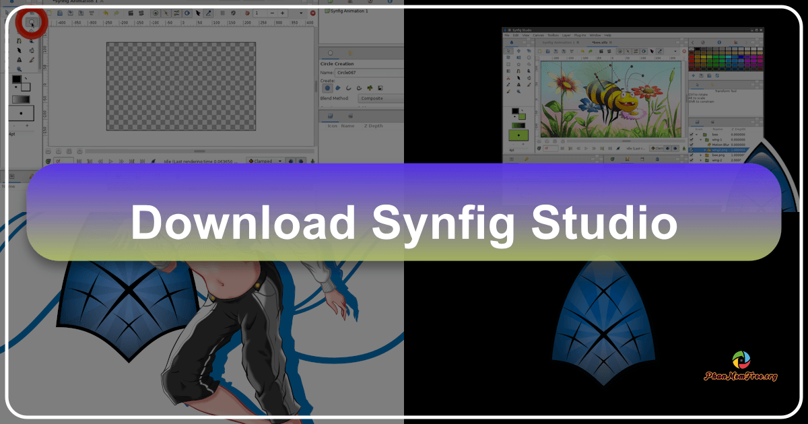
Task: Click the gradient tool swatch in the toolbox
Action: [x=22, y=98]
